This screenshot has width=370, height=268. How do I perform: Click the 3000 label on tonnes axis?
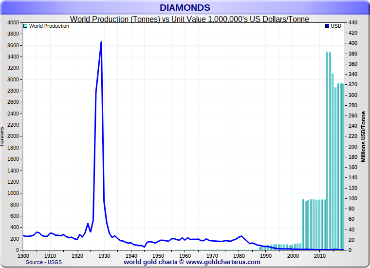tap(13, 79)
